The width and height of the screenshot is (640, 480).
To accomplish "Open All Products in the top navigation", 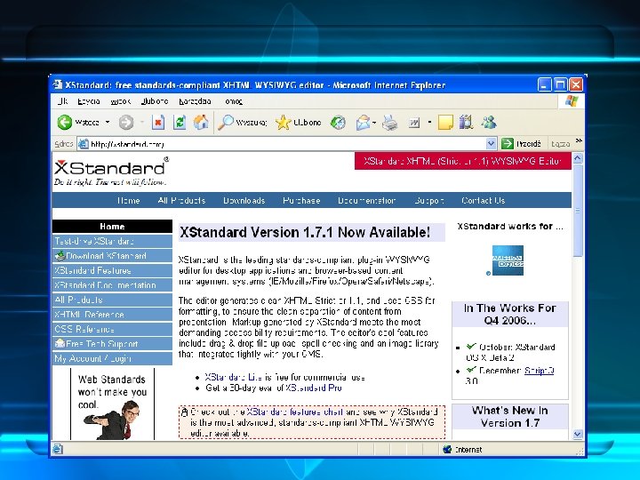I will (181, 200).
